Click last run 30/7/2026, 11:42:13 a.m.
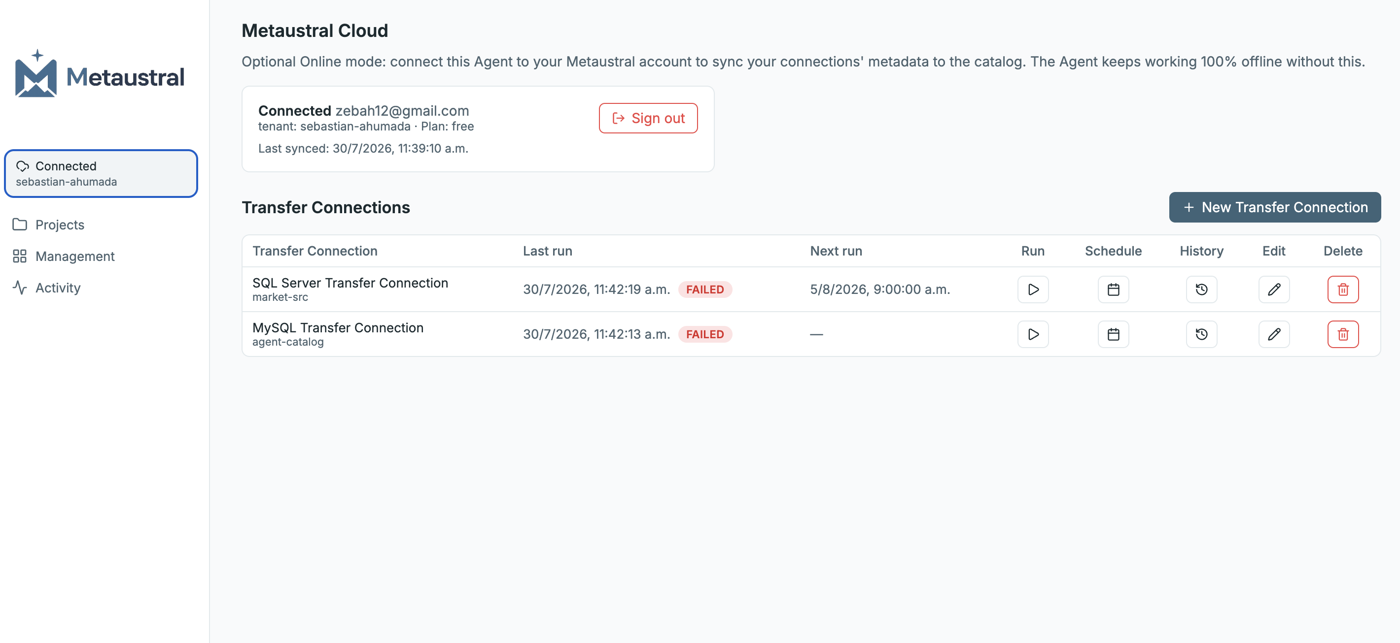Viewport: 1400px width, 643px height. pyautogui.click(x=596, y=334)
